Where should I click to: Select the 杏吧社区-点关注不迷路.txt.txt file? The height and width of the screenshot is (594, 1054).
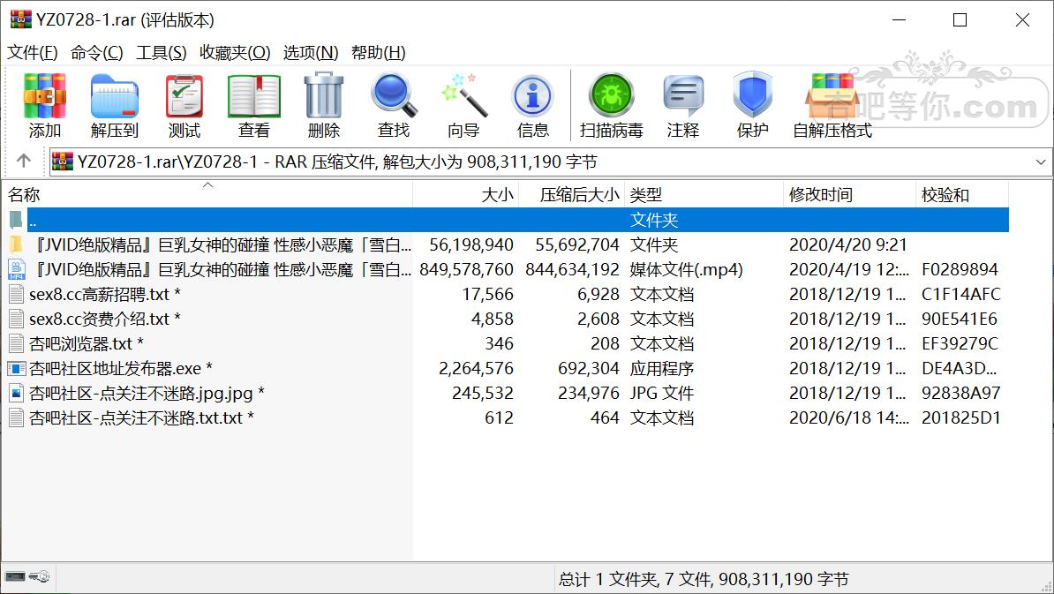[141, 418]
